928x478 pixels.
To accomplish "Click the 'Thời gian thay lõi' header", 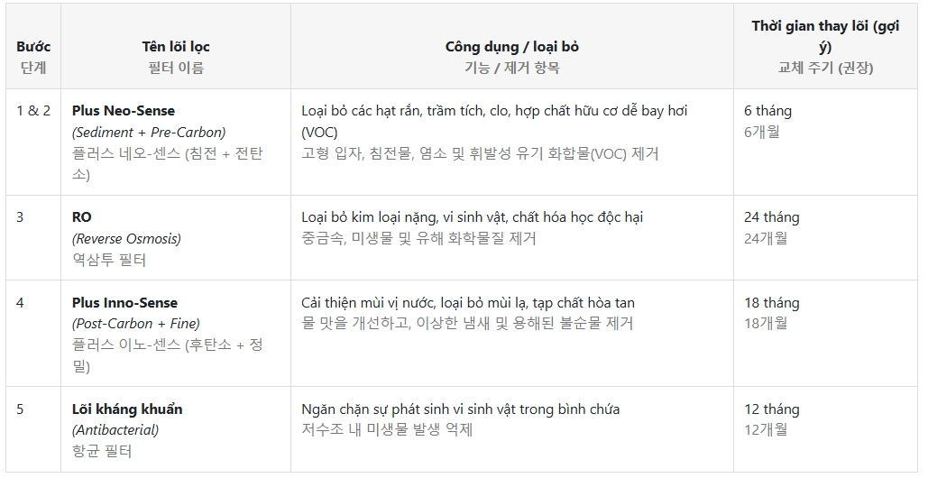I will point(825,36).
